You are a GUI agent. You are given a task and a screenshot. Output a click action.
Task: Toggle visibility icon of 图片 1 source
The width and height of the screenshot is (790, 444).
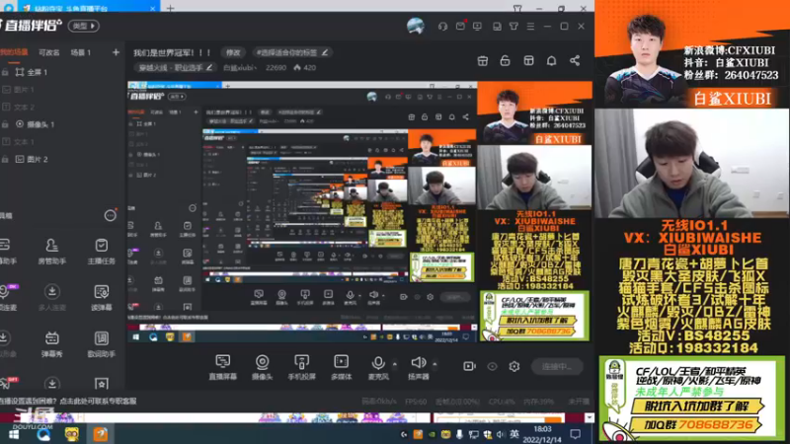pos(6,90)
